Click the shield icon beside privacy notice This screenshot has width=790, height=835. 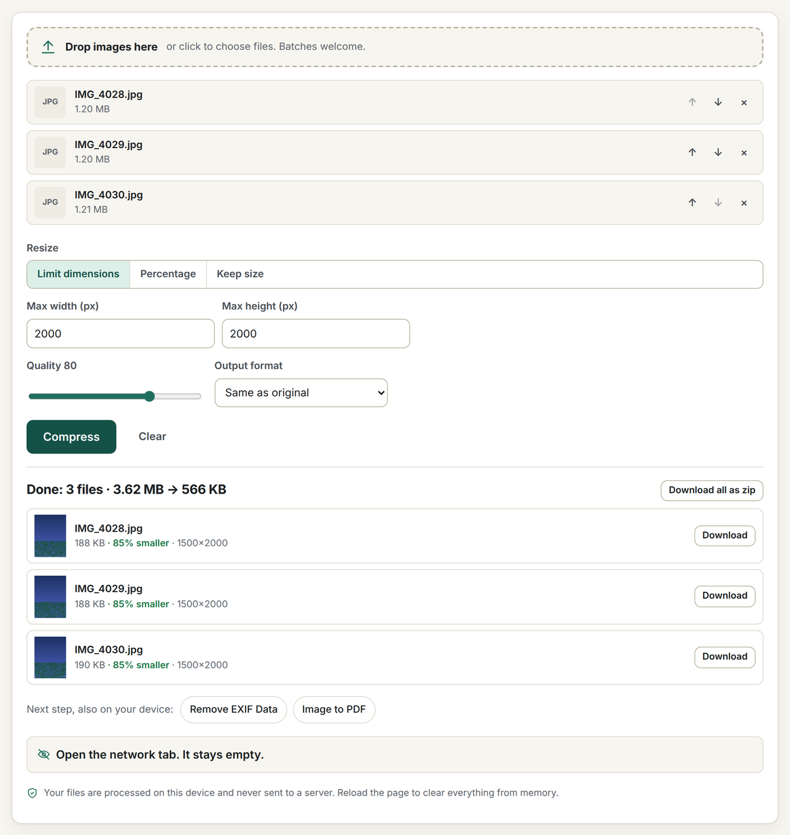pos(32,793)
